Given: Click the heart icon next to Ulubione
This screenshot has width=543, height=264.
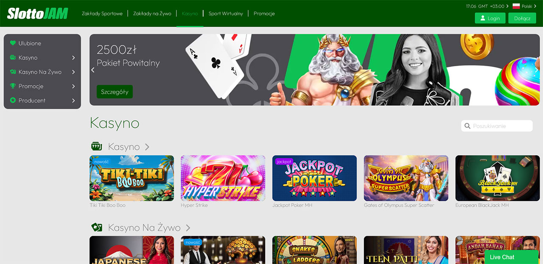Looking at the screenshot, I should 13,43.
